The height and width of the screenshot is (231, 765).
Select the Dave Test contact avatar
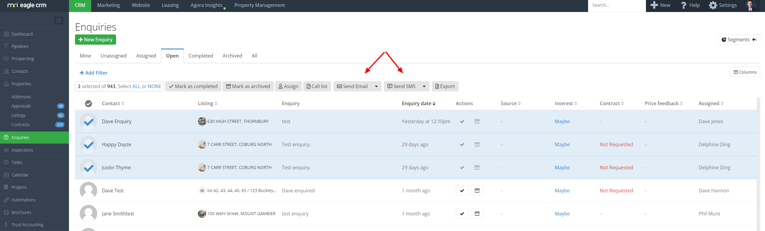(x=88, y=191)
